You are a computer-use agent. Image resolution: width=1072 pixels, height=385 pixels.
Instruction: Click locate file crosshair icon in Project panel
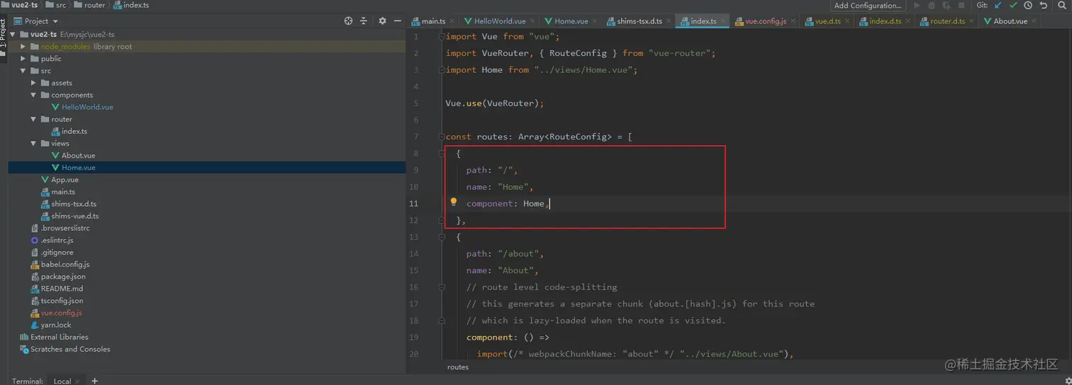coord(348,21)
